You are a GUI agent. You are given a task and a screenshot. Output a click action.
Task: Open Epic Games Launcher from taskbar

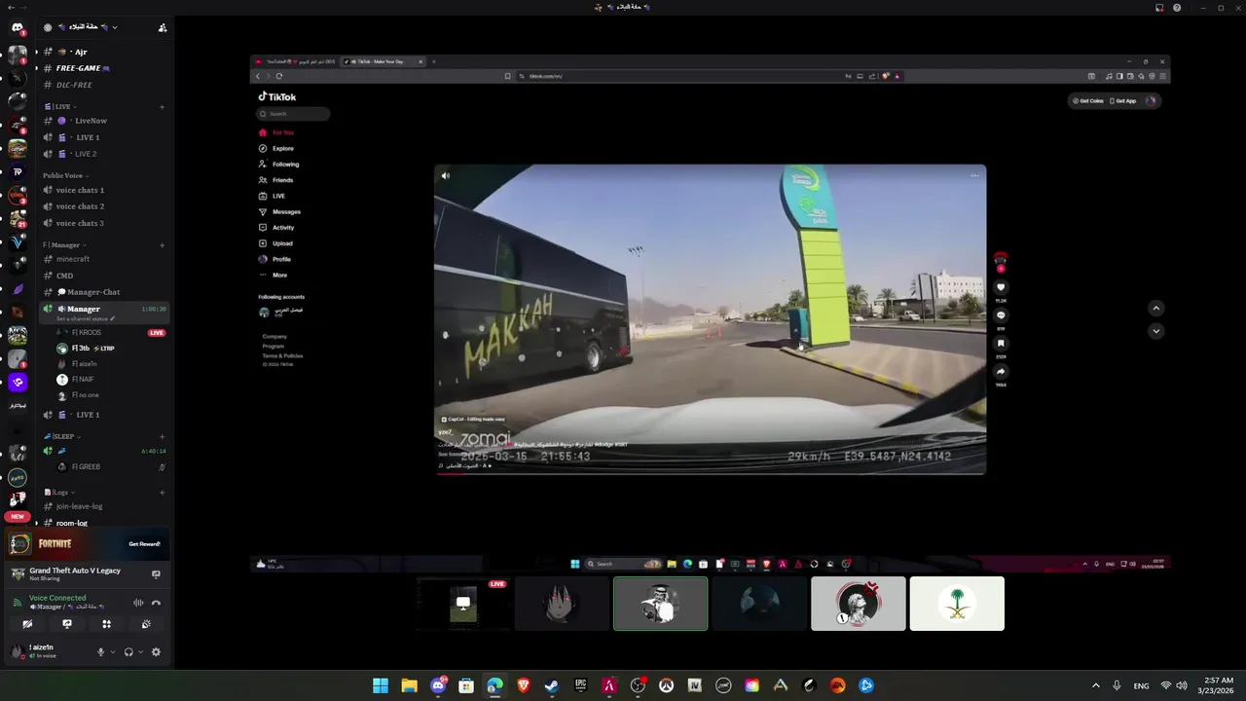coord(581,685)
